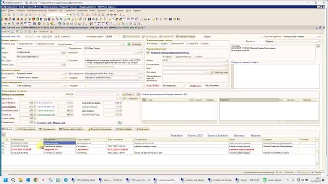
Task: Open Telegram from the taskbar
Action: (66, 180)
